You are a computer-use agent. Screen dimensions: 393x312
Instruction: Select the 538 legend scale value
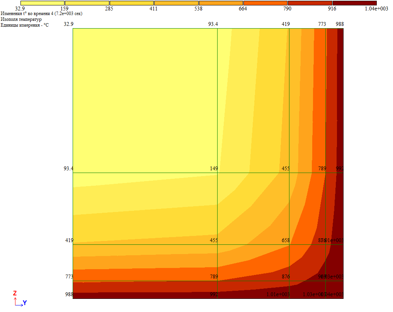pos(198,9)
